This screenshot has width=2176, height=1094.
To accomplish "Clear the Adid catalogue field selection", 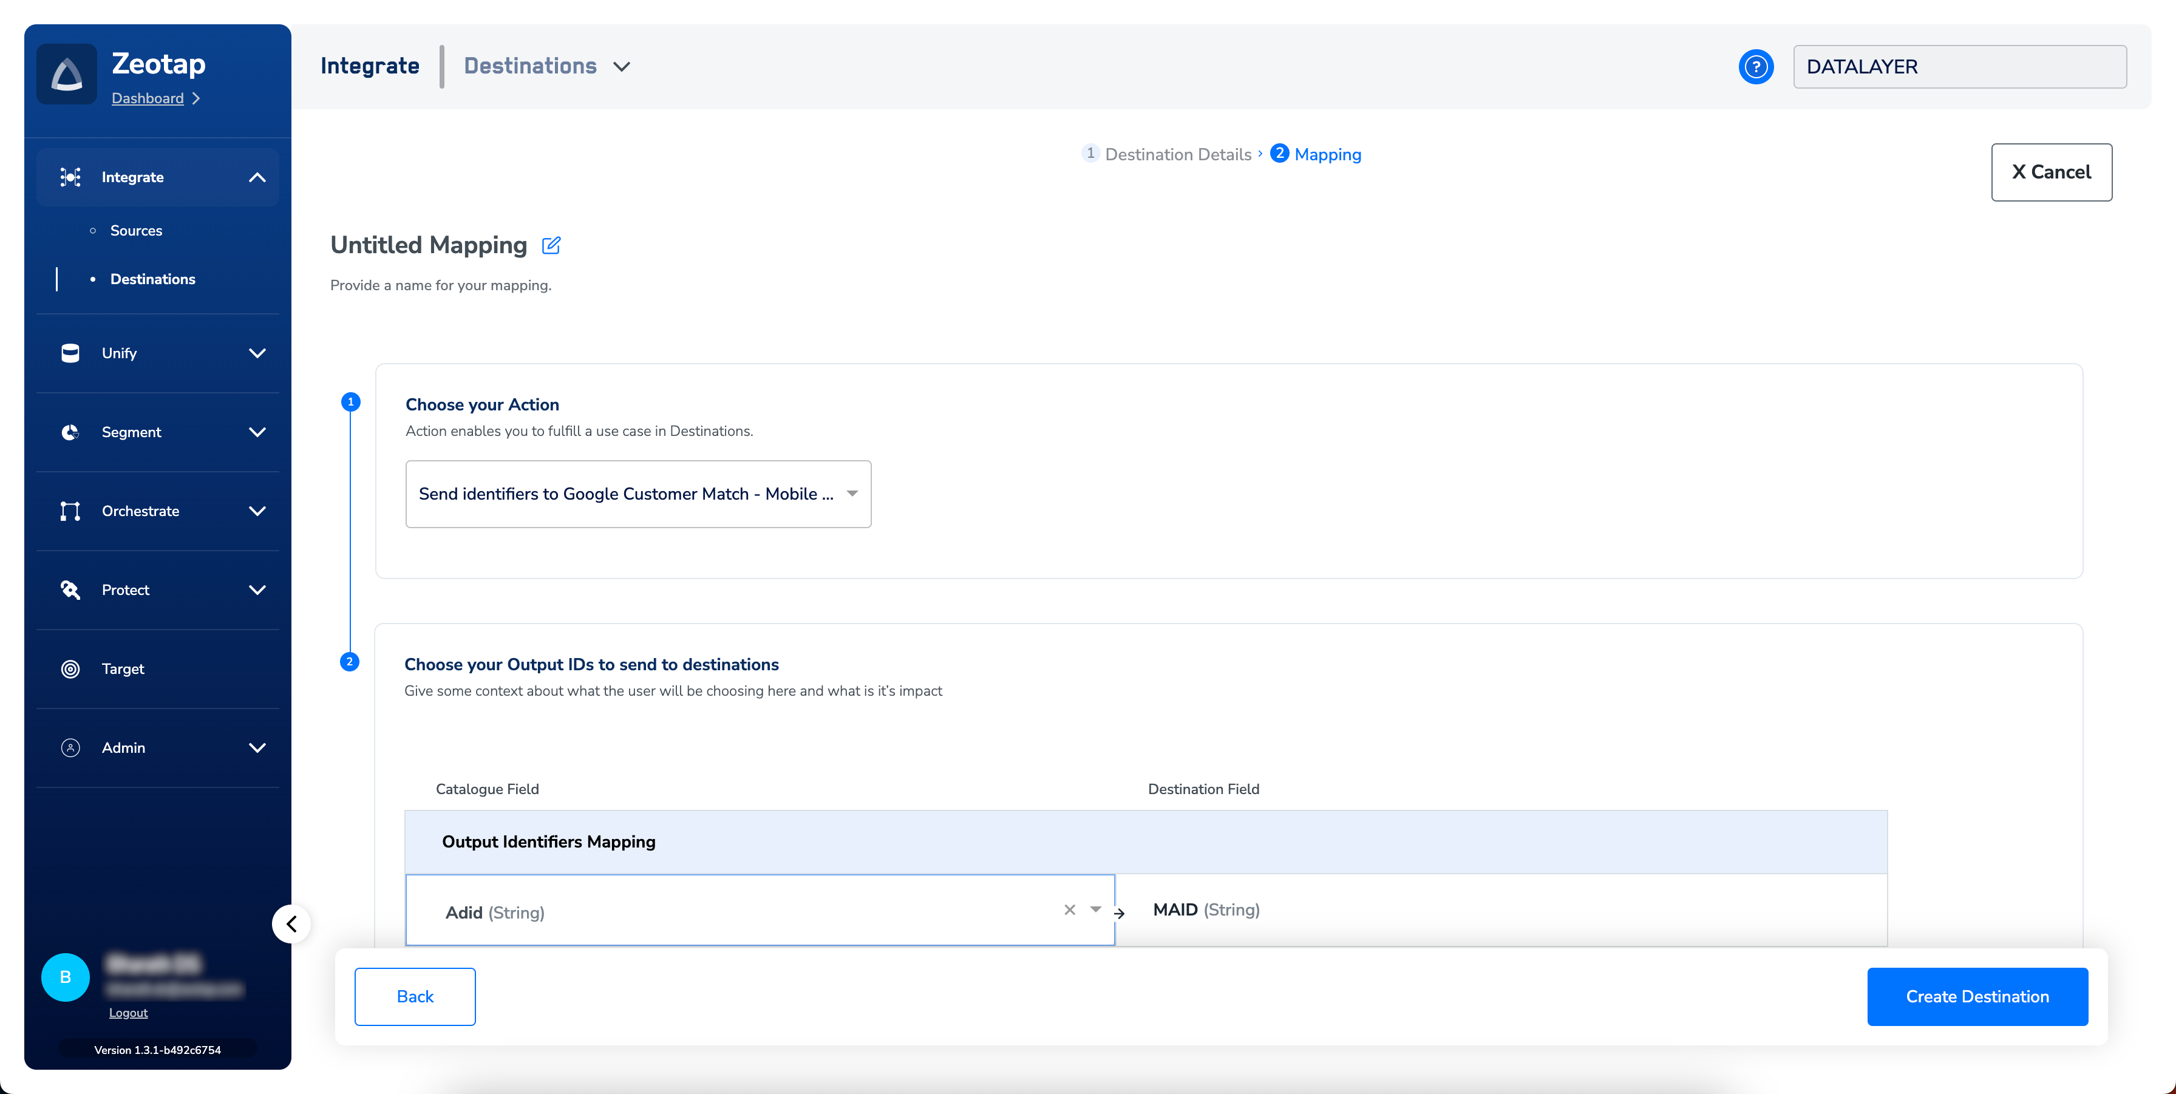I will pyautogui.click(x=1069, y=910).
